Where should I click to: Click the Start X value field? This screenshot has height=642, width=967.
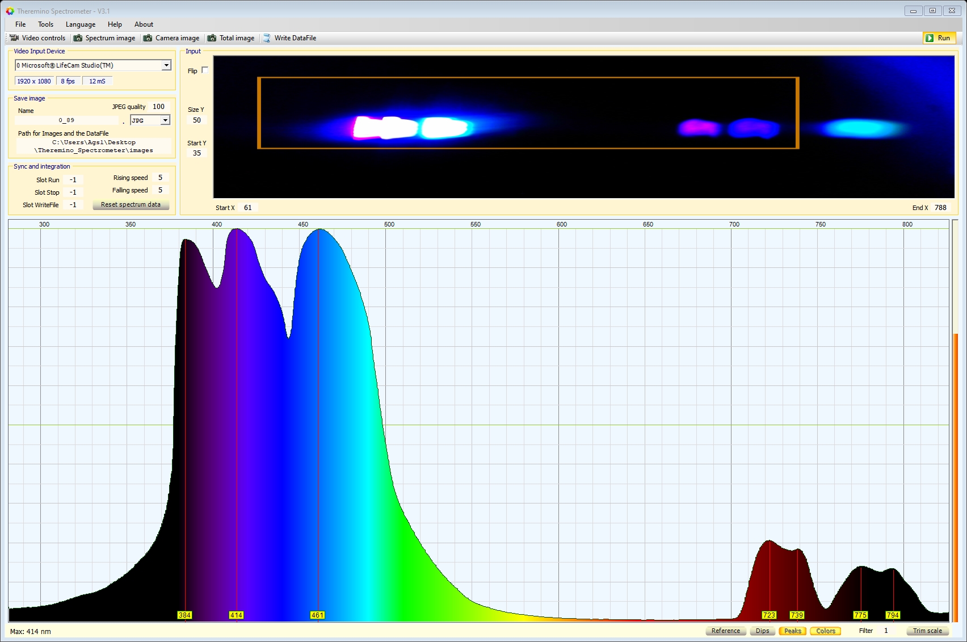(248, 208)
